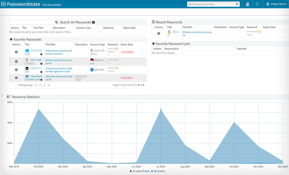The image size is (289, 175).
Task: Copy password icon in Linux Login row
Action: click(117, 60)
